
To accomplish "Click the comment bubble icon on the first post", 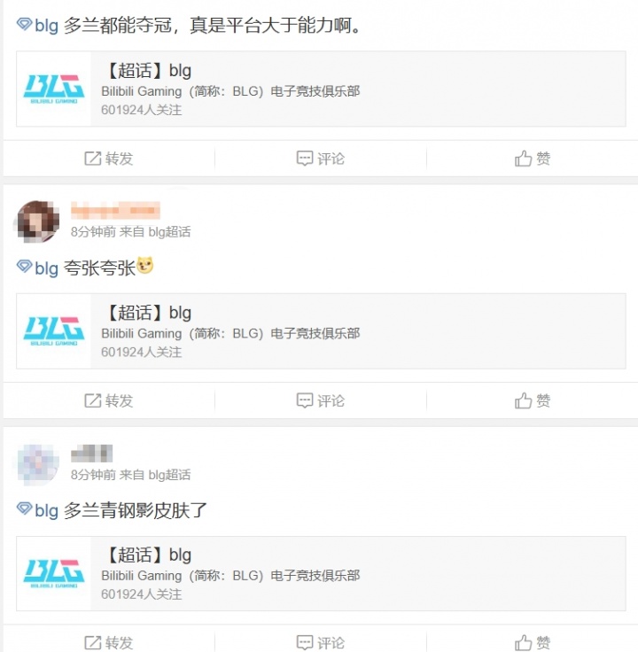I will (x=305, y=159).
